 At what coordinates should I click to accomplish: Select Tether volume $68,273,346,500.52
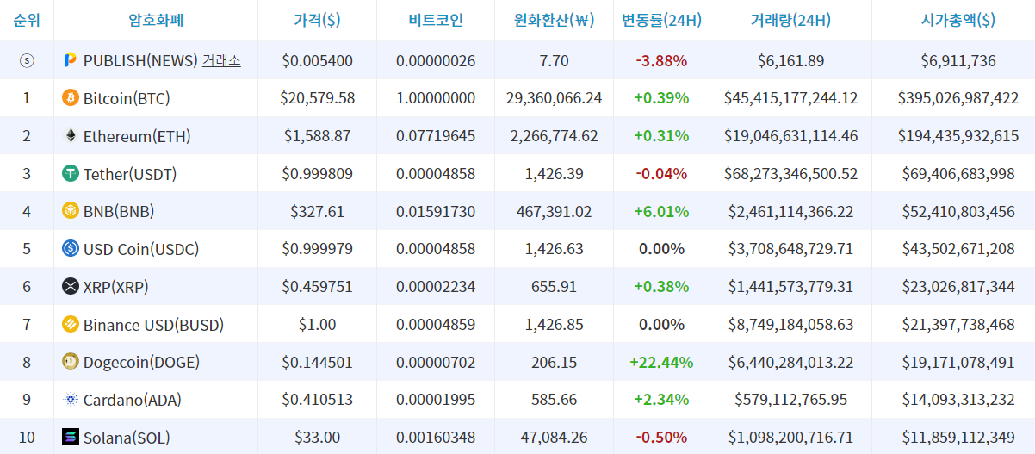pyautogui.click(x=790, y=174)
